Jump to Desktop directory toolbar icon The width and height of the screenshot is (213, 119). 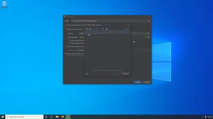(x=90, y=29)
